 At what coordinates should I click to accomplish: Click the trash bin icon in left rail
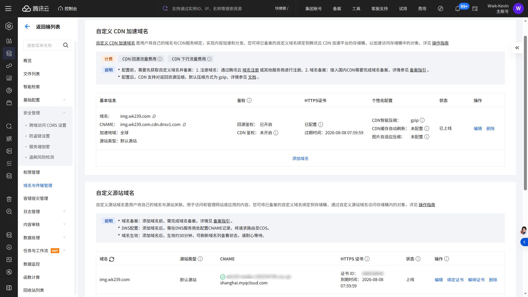coord(9,199)
